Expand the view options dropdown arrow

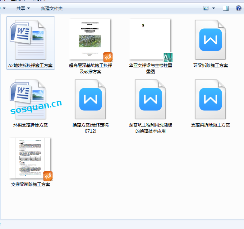(213, 8)
